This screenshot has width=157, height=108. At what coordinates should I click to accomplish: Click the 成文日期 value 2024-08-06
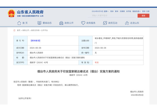click(35, 48)
